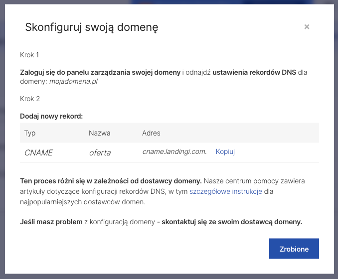Click the Jeśli masz problem text
Viewport: 338px width, 279px height.
[51, 222]
